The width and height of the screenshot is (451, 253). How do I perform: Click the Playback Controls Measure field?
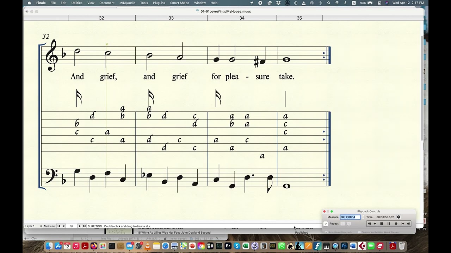(x=350, y=217)
